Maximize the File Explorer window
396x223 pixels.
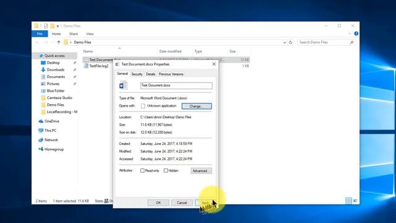click(x=340, y=26)
